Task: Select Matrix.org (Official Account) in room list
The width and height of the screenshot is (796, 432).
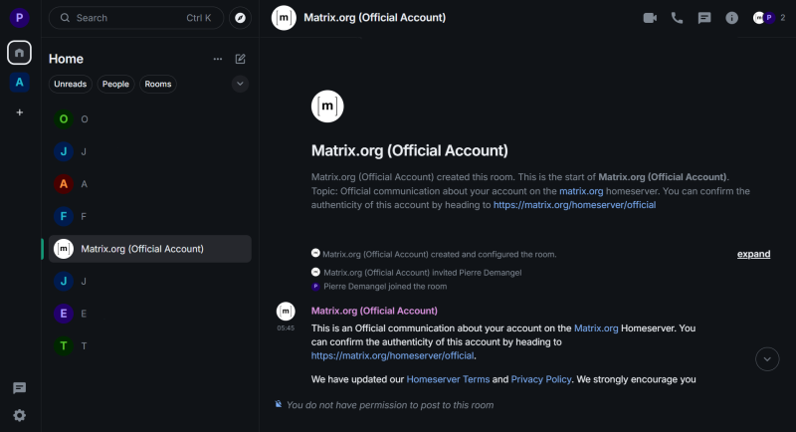Action: tap(150, 249)
